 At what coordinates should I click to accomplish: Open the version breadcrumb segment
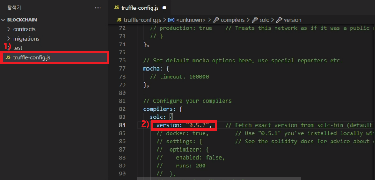(293, 20)
